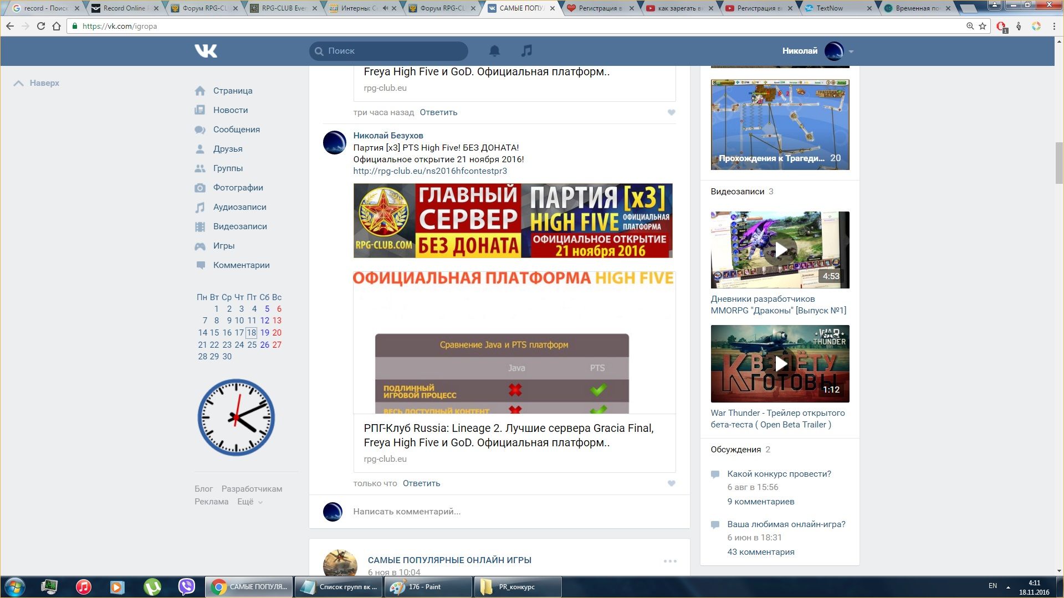This screenshot has width=1064, height=598.
Task: Switch to the RPG-CLUB Even tab
Action: [283, 8]
